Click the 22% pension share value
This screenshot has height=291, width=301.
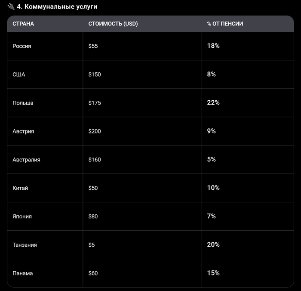point(213,102)
